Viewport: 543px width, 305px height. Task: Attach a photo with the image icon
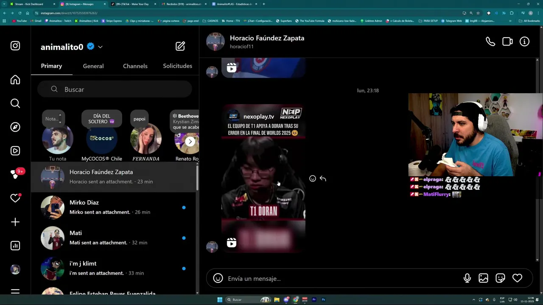[483, 278]
